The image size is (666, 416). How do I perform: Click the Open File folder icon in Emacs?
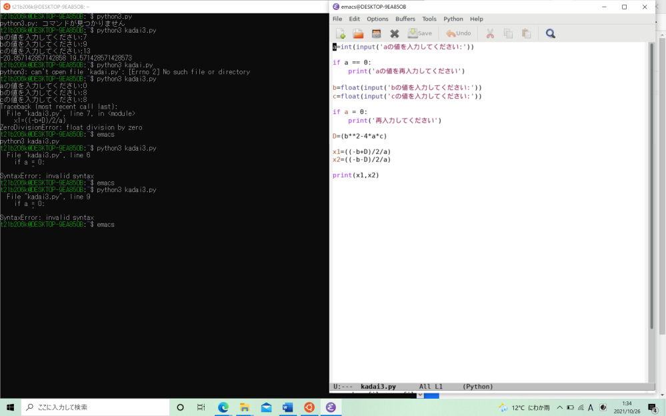(x=358, y=33)
